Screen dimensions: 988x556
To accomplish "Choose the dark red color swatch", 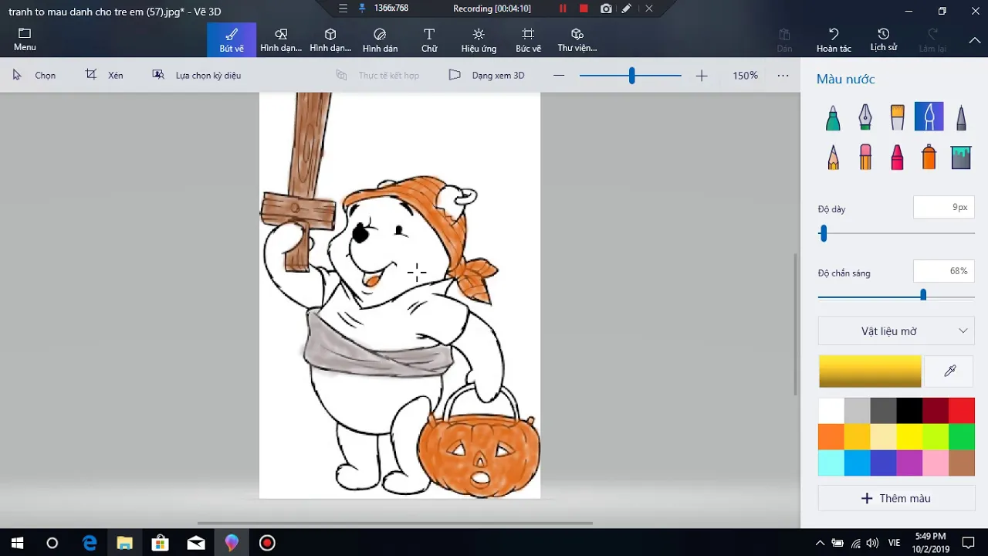I will (x=936, y=411).
